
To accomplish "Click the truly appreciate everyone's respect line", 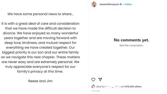I will coord(40,67).
